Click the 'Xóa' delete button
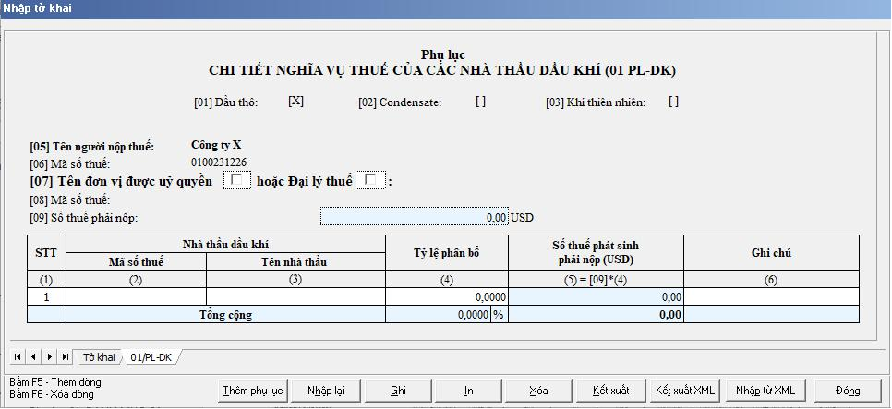 click(x=538, y=391)
